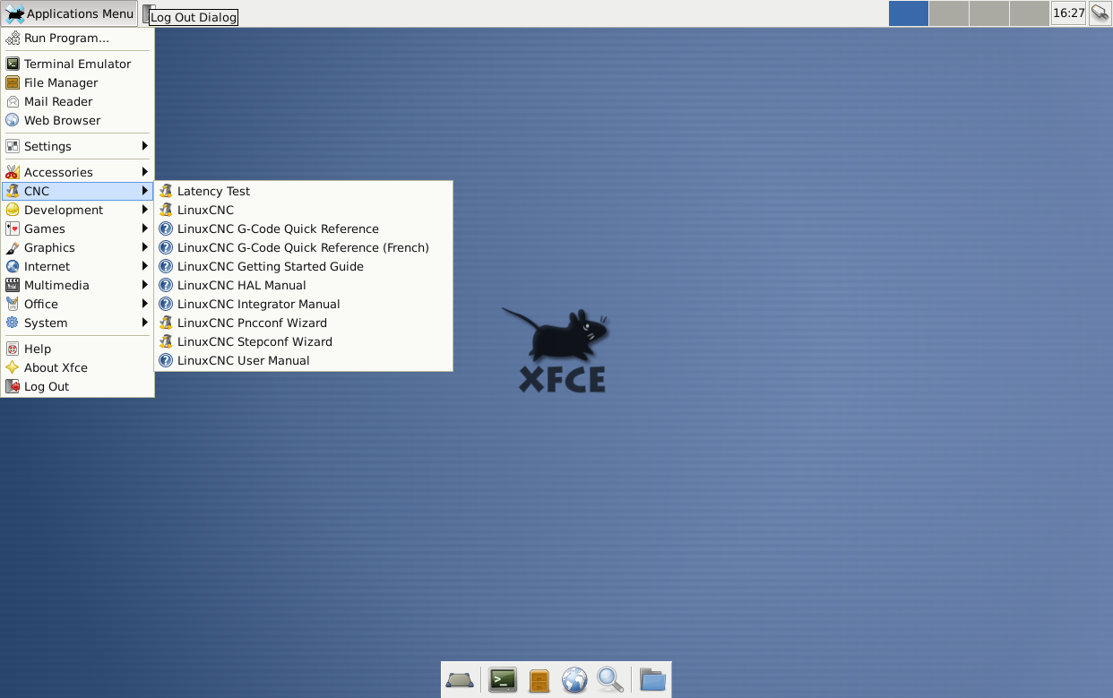Launch terminal from the bottom dock
This screenshot has width=1113, height=698.
pyautogui.click(x=503, y=681)
